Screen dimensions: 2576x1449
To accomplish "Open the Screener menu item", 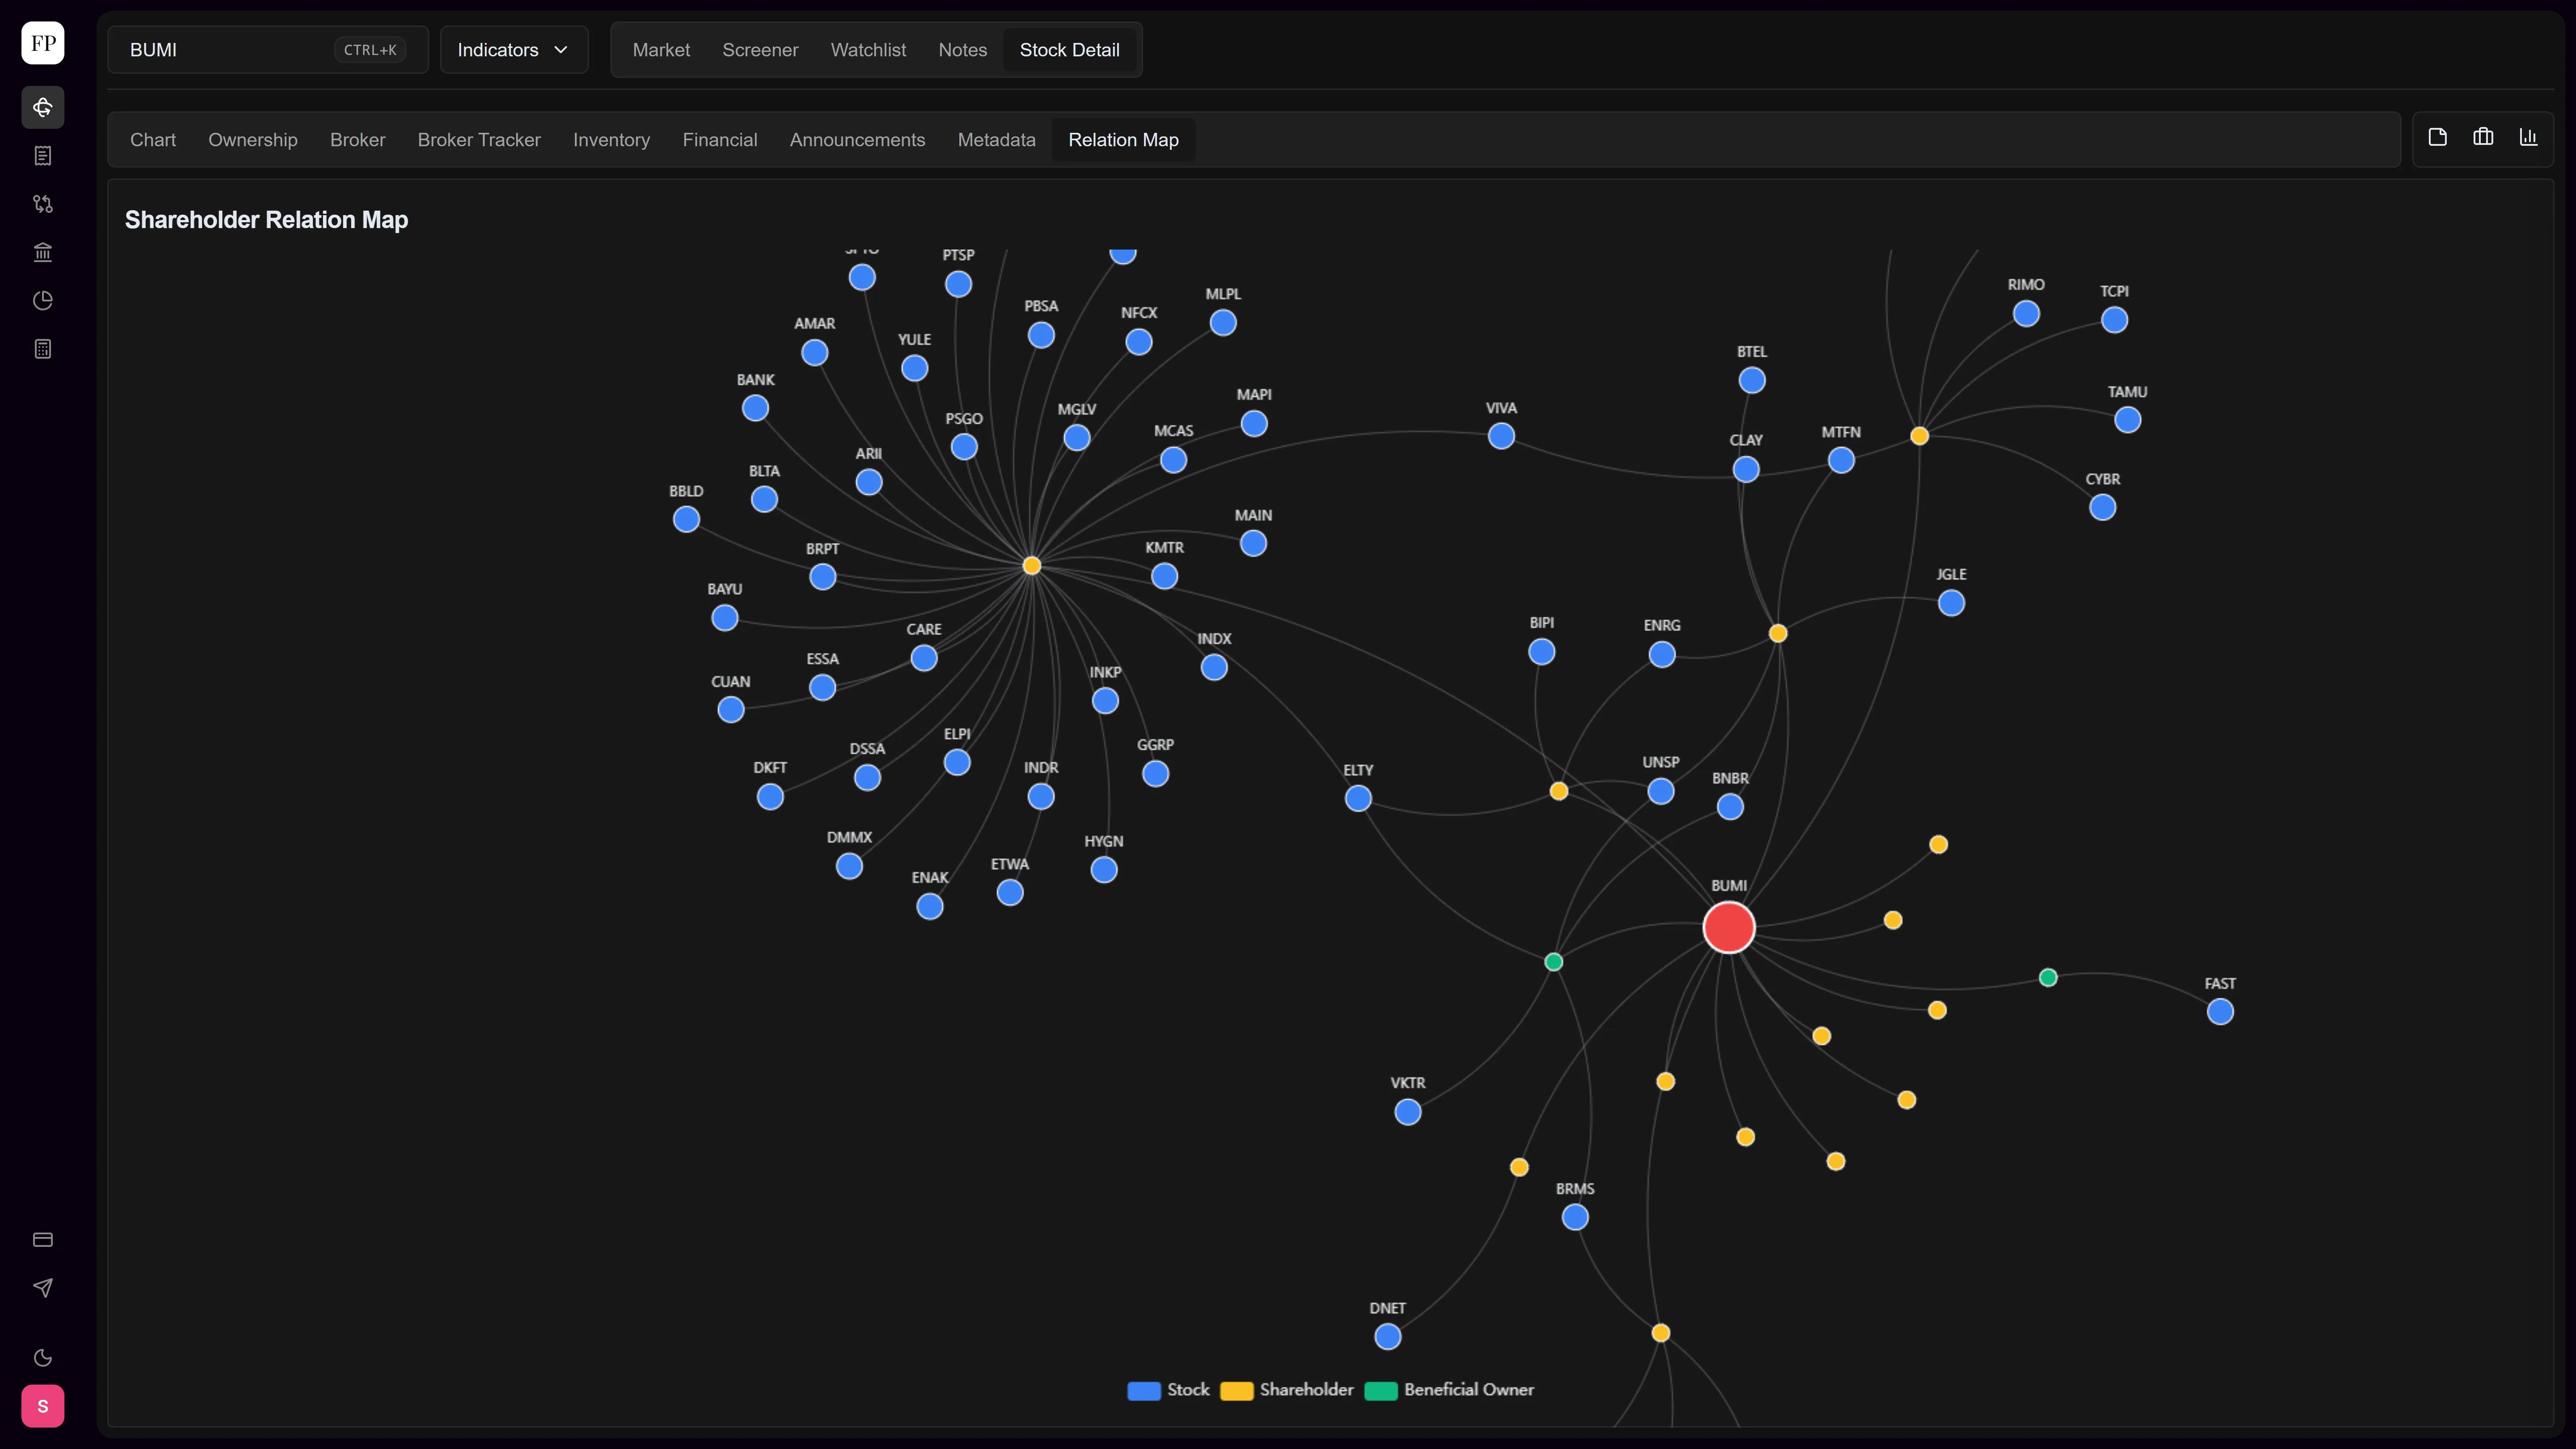I will [x=760, y=50].
